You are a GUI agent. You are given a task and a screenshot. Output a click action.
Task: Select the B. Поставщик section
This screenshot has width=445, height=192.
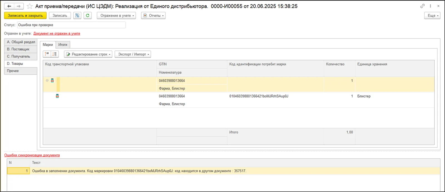click(21, 49)
